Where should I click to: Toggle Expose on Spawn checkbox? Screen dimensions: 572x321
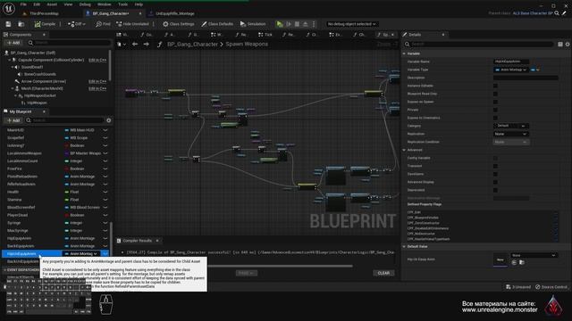(495, 102)
